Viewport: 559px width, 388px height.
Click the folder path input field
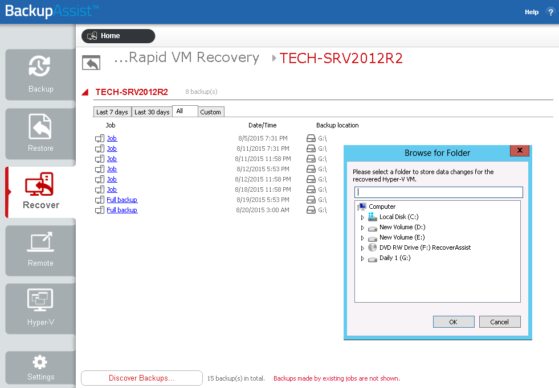pos(439,192)
